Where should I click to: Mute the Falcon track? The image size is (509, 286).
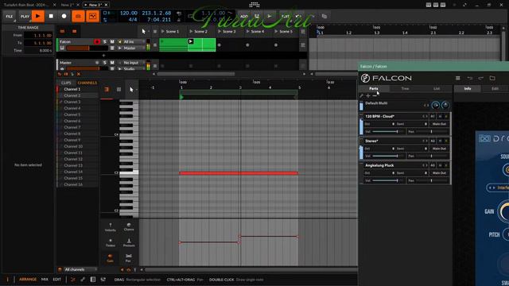tap(112, 41)
